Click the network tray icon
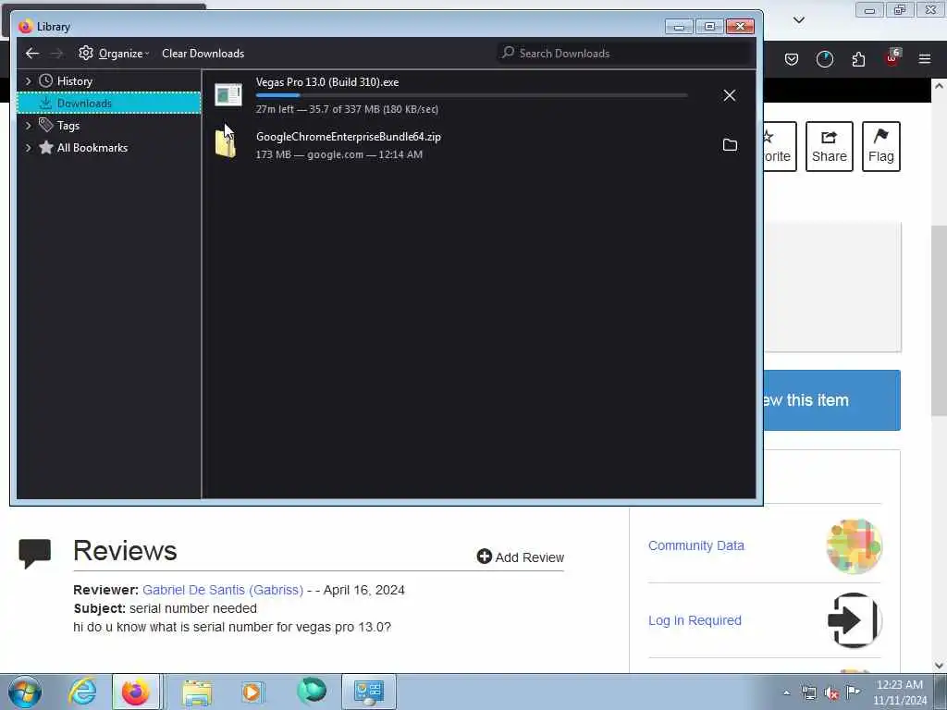The height and width of the screenshot is (710, 947). (808, 693)
